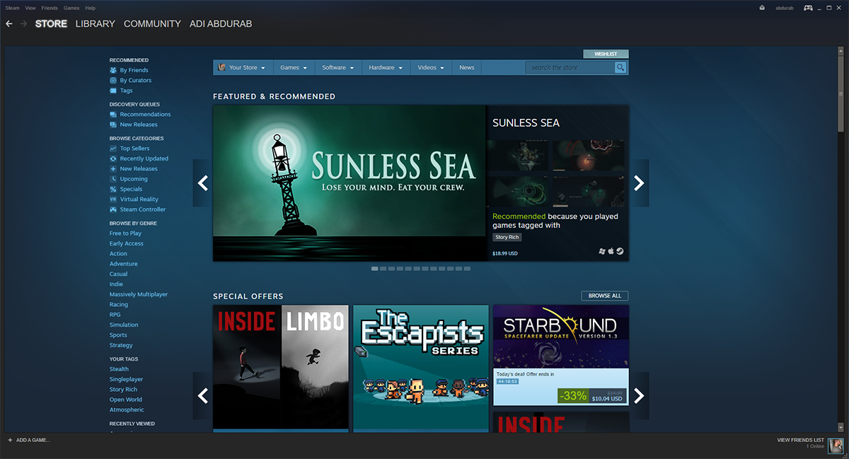Click the back navigation arrow
This screenshot has height=459, width=849.
click(x=9, y=23)
